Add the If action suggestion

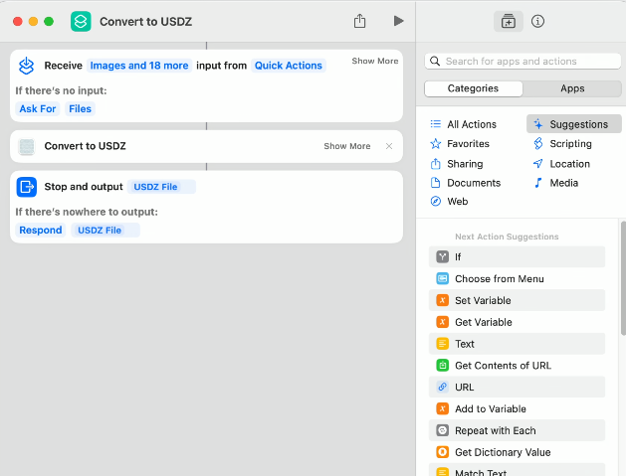point(517,257)
